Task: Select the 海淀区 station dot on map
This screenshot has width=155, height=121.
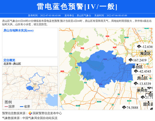Action: tap(146, 50)
